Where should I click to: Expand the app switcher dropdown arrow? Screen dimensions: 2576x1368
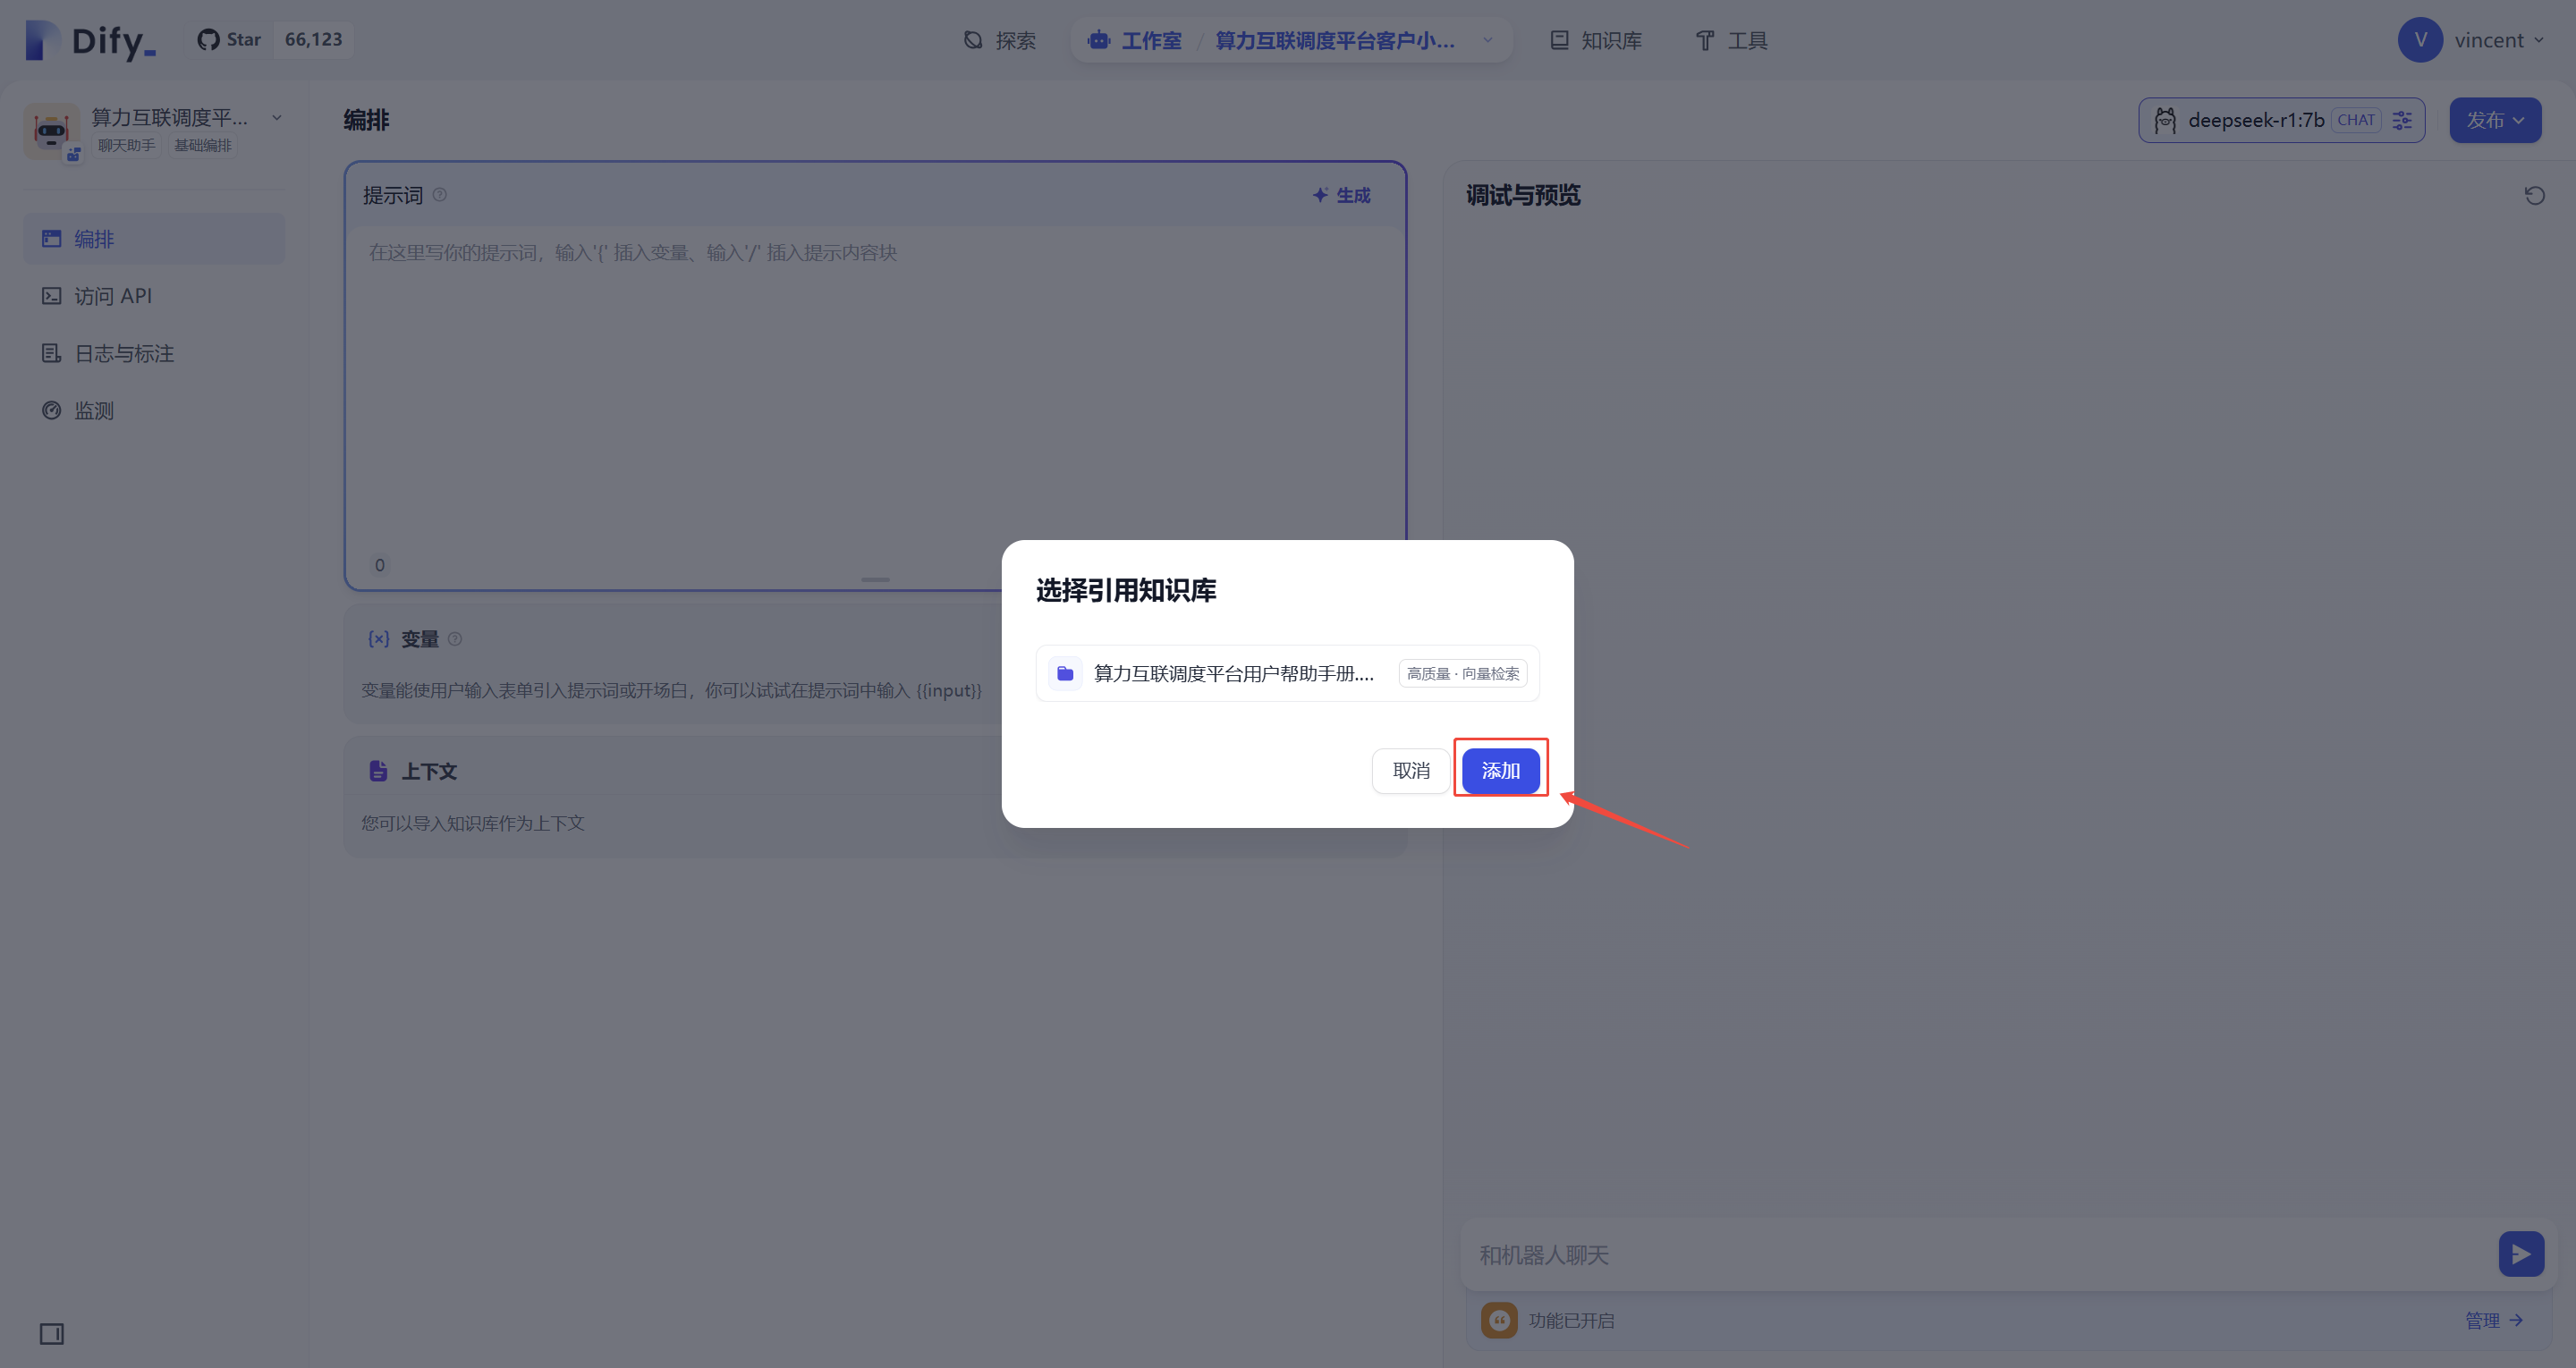[x=1488, y=41]
